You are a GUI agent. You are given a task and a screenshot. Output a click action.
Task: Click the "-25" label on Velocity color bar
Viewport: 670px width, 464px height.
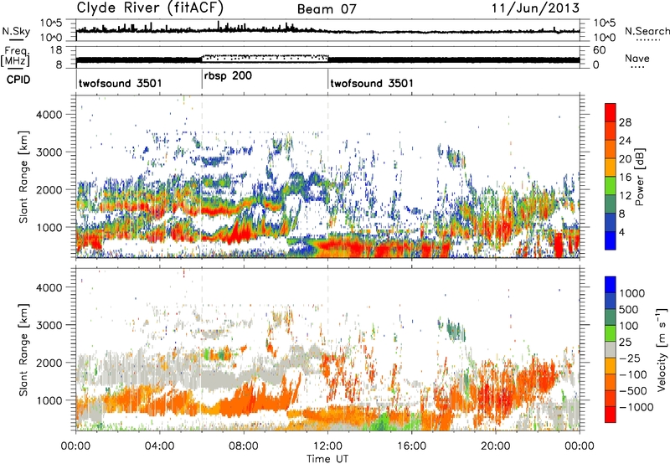(630, 358)
